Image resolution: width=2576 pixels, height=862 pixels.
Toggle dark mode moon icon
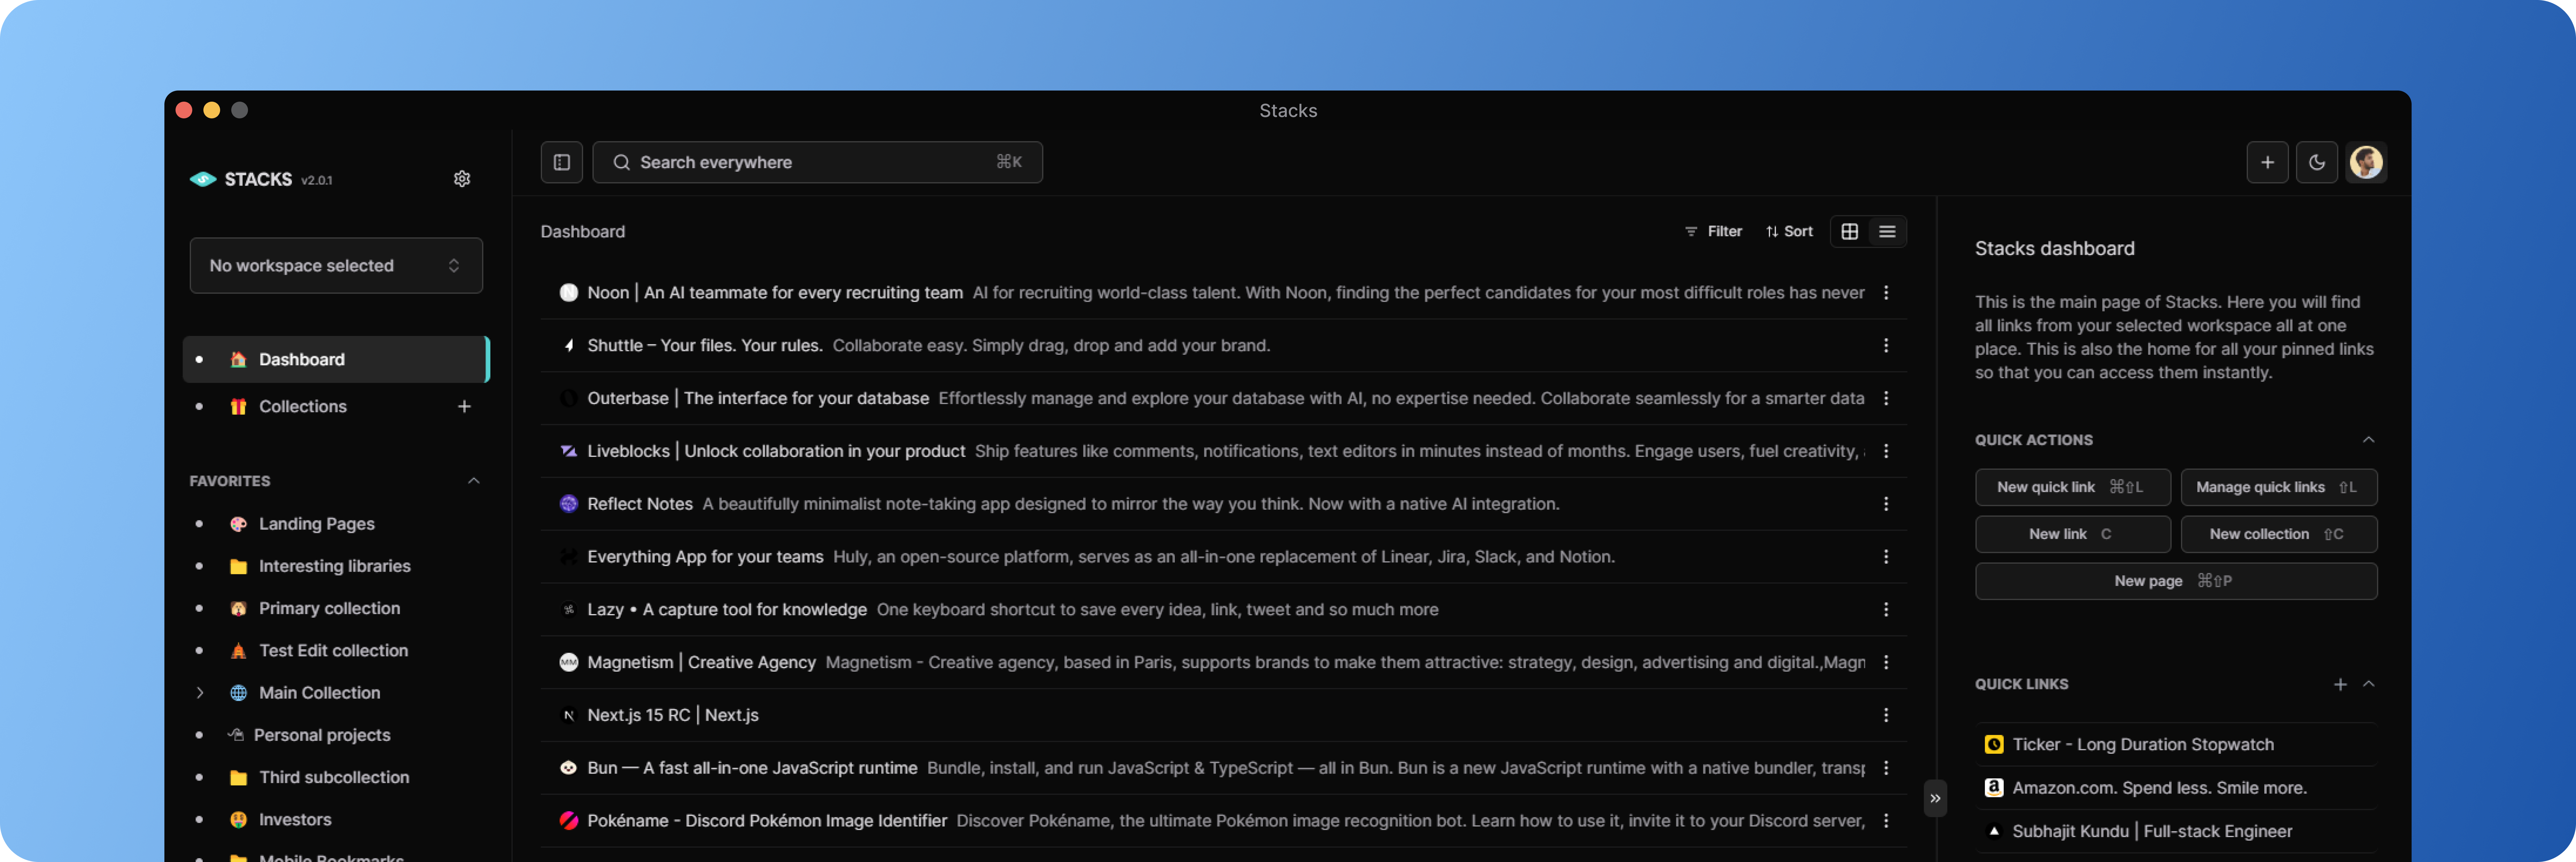coord(2317,162)
